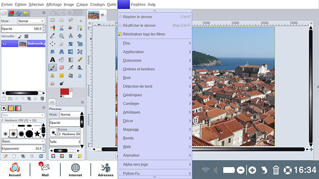This screenshot has height=179, width=319.
Task: Choose Réinitialiser tous les filtres
Action: 155,34
